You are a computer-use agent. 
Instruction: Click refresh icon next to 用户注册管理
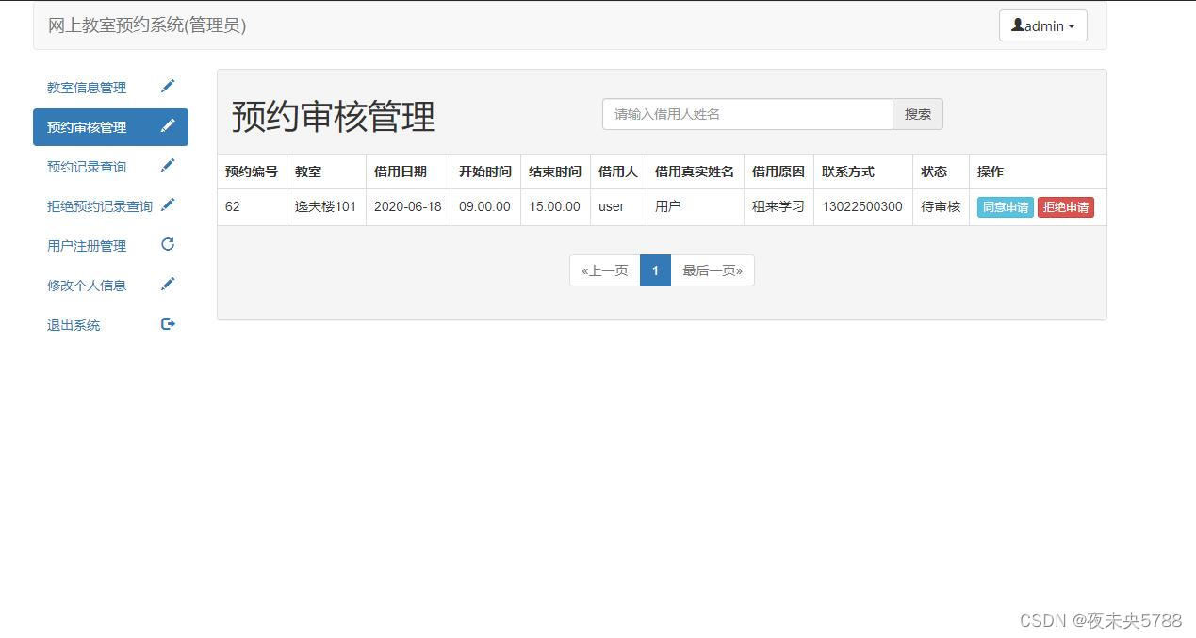168,245
